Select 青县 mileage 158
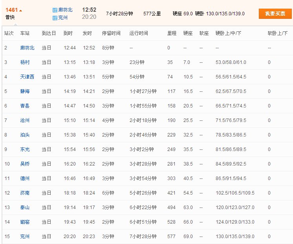This screenshot has width=293, height=244. point(171,106)
